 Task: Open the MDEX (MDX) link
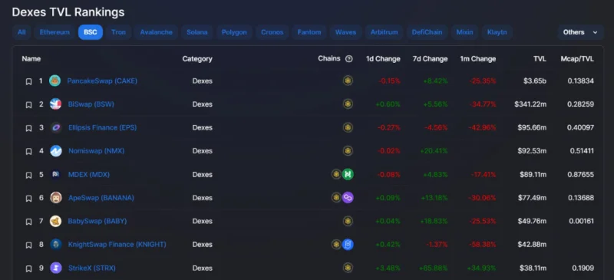[89, 174]
